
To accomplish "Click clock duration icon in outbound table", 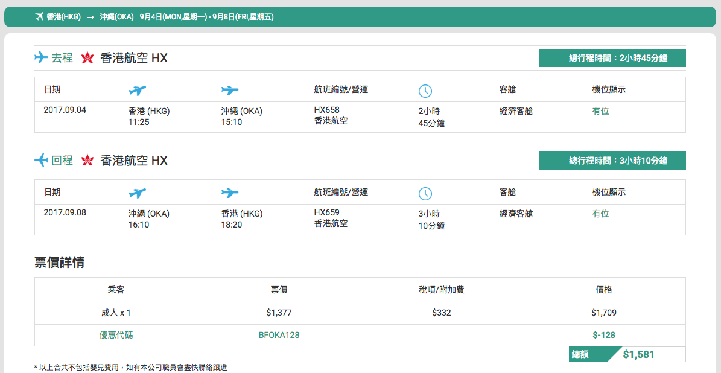I will [425, 91].
